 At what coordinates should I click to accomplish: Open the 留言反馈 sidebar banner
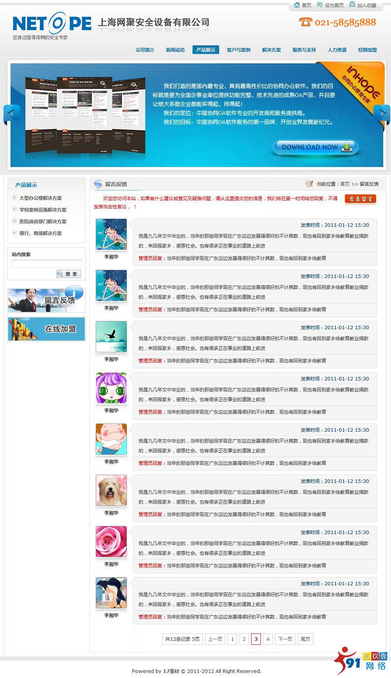point(46,300)
